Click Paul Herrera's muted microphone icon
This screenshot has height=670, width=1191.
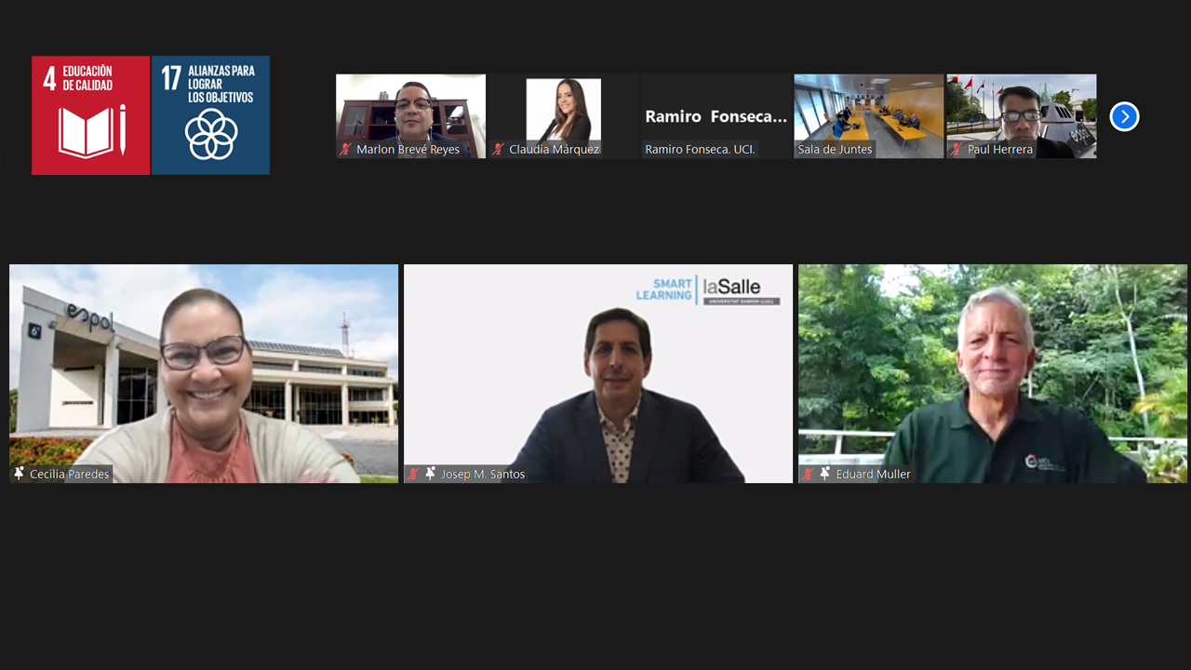957,149
